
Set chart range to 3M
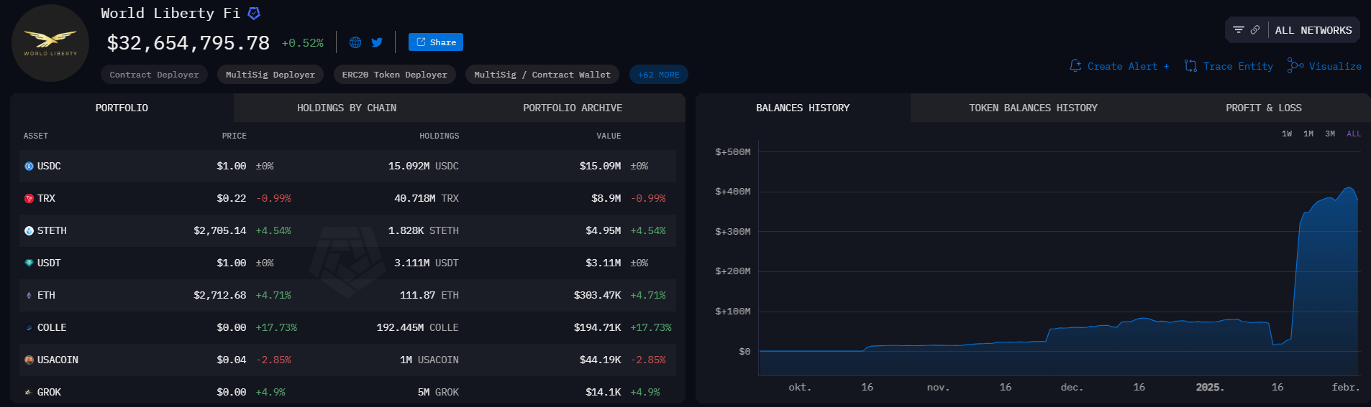tap(1330, 134)
